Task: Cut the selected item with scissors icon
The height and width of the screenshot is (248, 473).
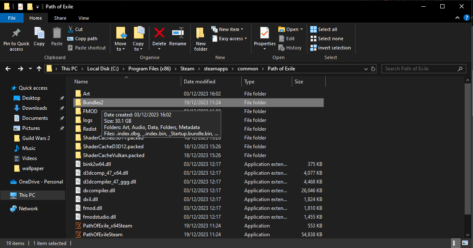Action: click(x=76, y=29)
